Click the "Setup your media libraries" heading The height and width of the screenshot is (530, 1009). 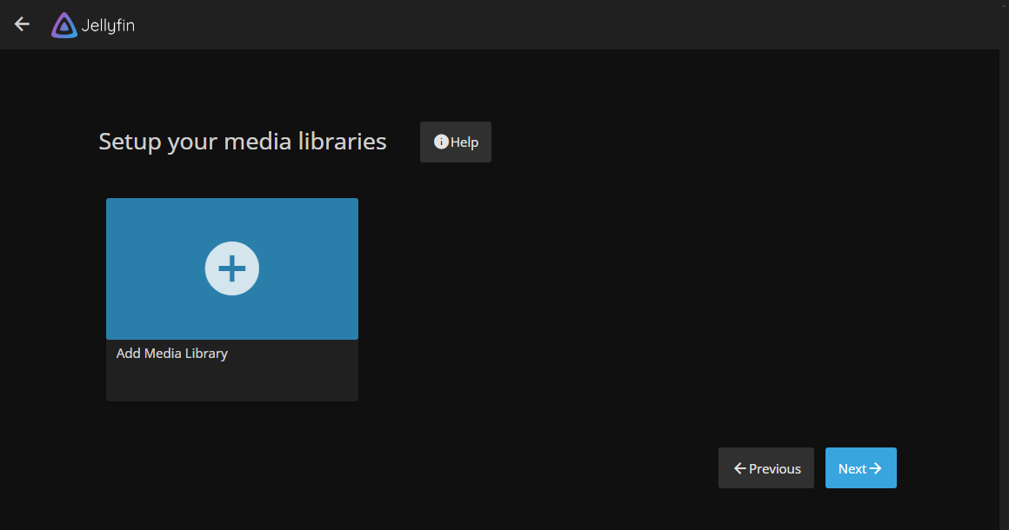point(243,142)
